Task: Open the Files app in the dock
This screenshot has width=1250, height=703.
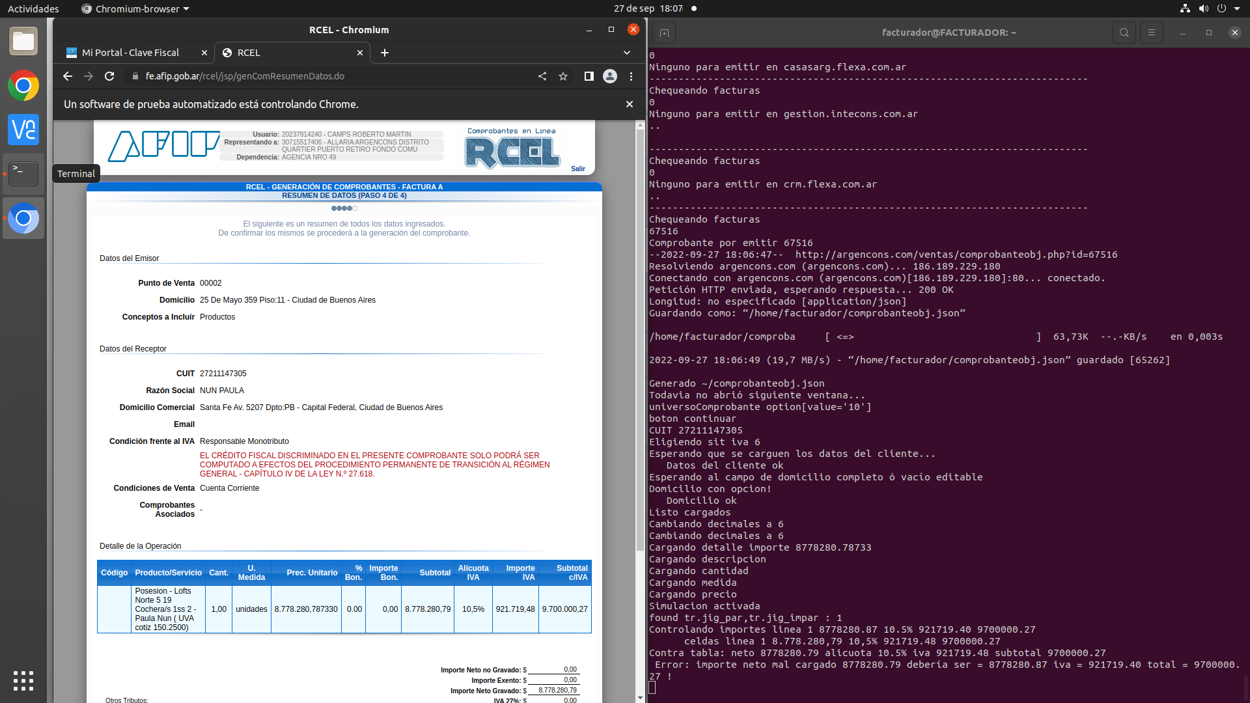Action: click(x=23, y=42)
